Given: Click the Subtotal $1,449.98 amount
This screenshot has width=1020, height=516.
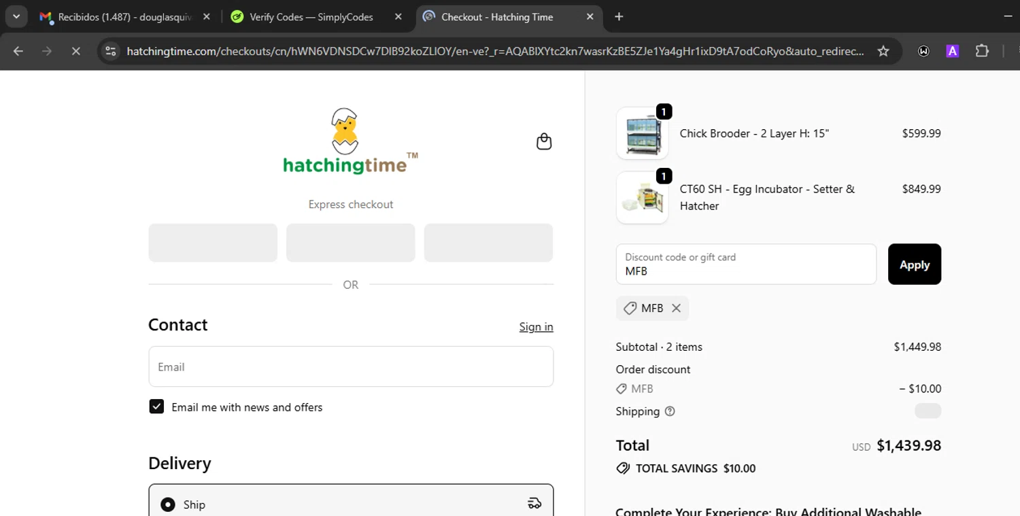Looking at the screenshot, I should (917, 347).
